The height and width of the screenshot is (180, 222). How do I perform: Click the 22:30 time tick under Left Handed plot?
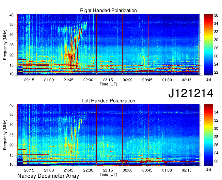click(x=88, y=170)
